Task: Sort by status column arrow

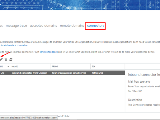Action: pyautogui.click(x=8, y=67)
